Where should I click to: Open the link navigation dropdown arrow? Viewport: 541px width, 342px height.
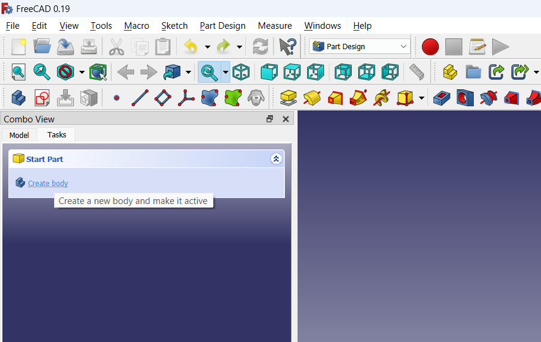pyautogui.click(x=188, y=73)
